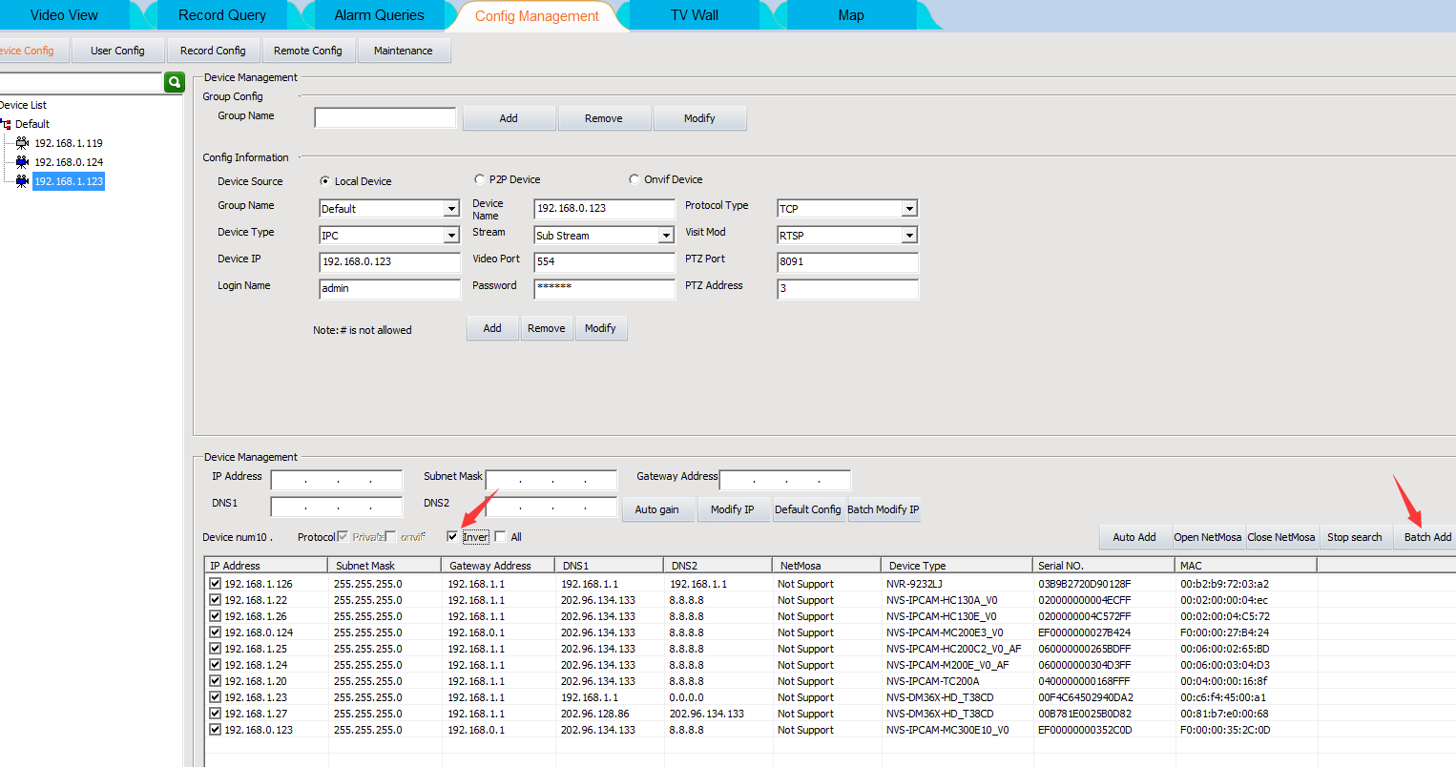Image resolution: width=1456 pixels, height=767 pixels.
Task: Uncheck row 192.168.0.123 checkbox in table
Action: [x=216, y=730]
